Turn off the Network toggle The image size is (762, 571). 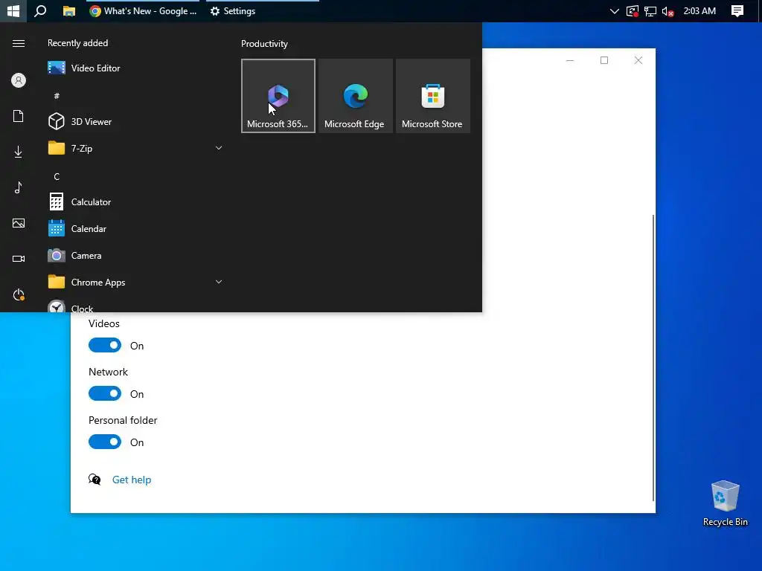pos(105,393)
